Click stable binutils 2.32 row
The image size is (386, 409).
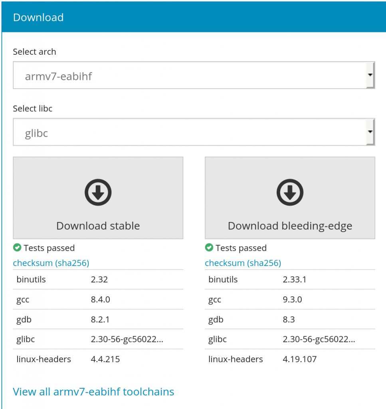coord(98,279)
